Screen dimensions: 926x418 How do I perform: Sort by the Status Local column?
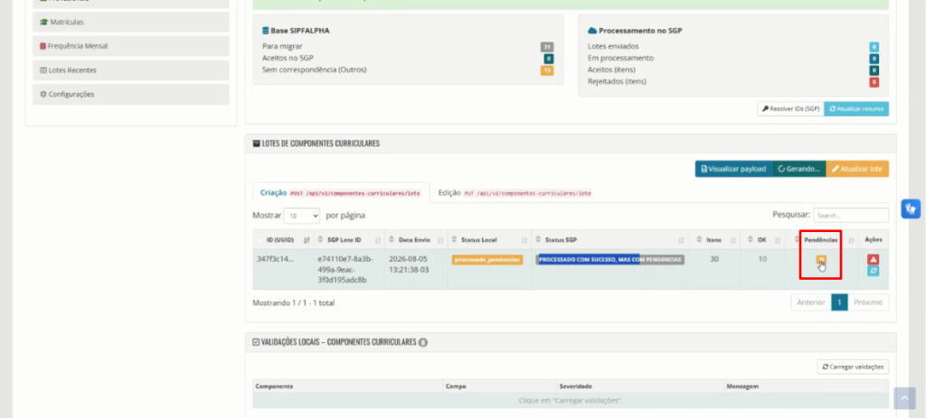489,240
